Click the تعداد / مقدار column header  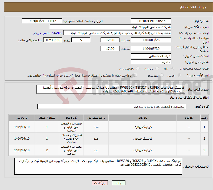[47, 118]
